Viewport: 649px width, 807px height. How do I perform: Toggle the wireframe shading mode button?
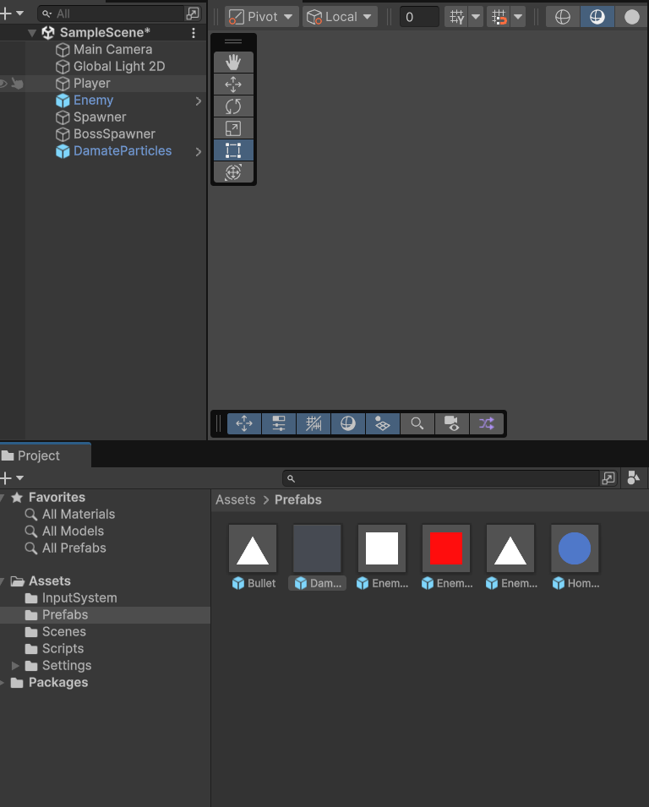563,17
